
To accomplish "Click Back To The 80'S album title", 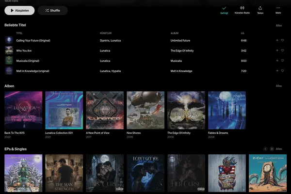I will [x=15, y=133].
